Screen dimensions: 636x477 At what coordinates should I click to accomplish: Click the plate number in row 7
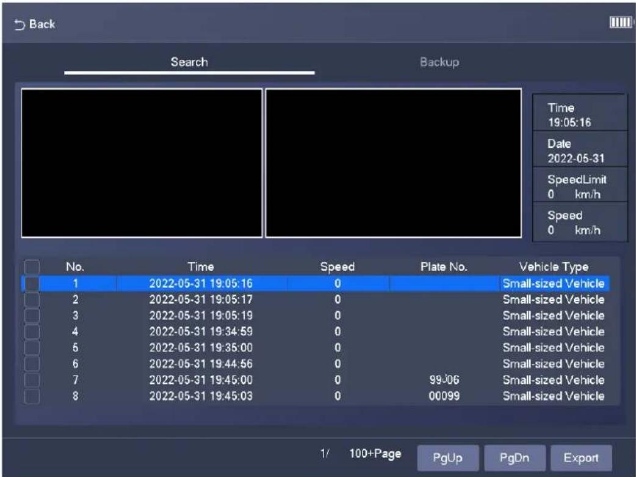point(444,380)
